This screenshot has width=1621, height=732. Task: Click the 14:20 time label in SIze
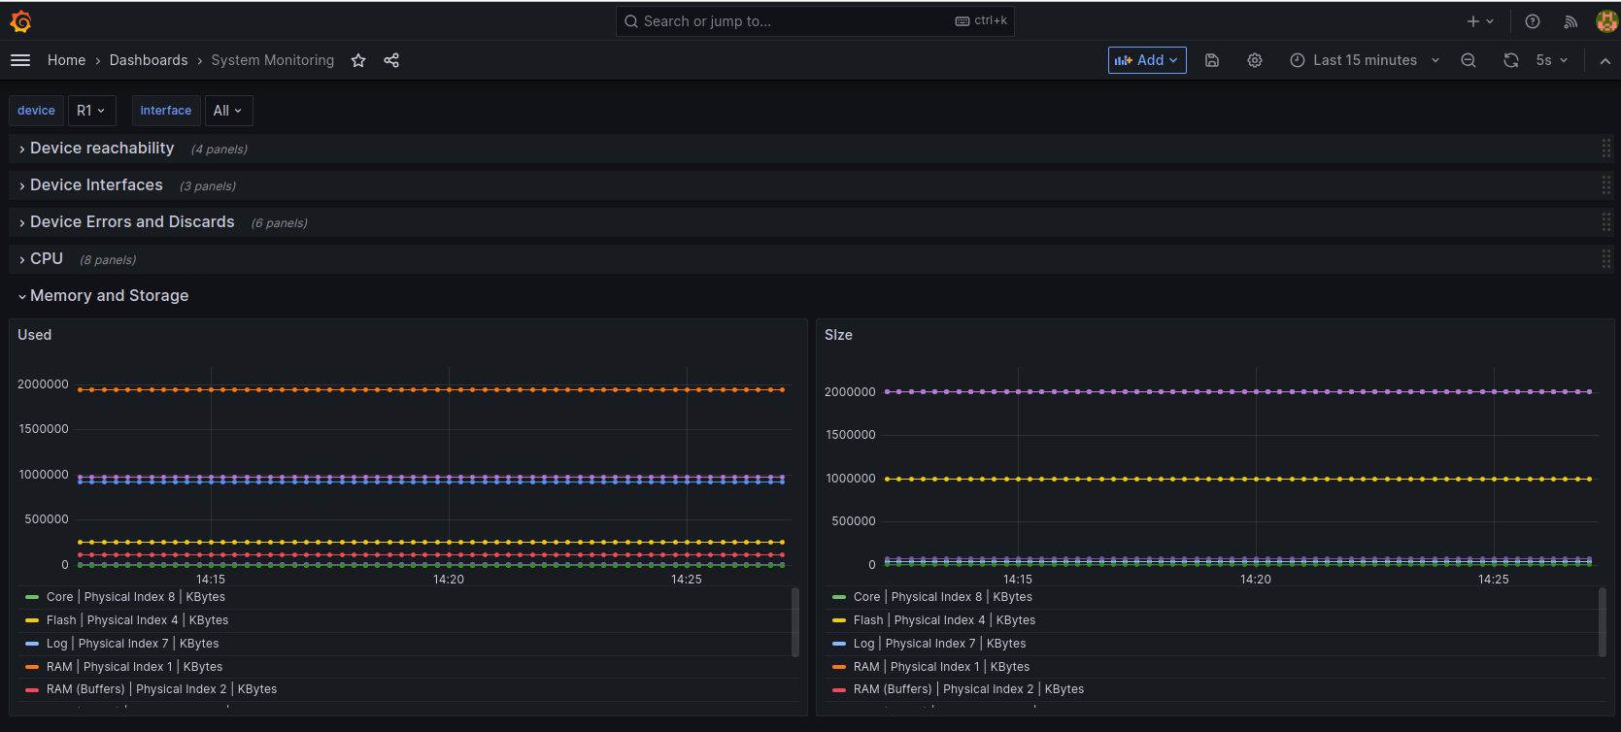click(x=1256, y=580)
